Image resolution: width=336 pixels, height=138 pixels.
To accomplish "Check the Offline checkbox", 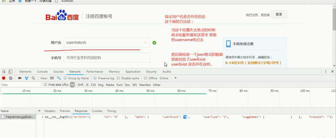I will pyautogui.click(x=146, y=78).
